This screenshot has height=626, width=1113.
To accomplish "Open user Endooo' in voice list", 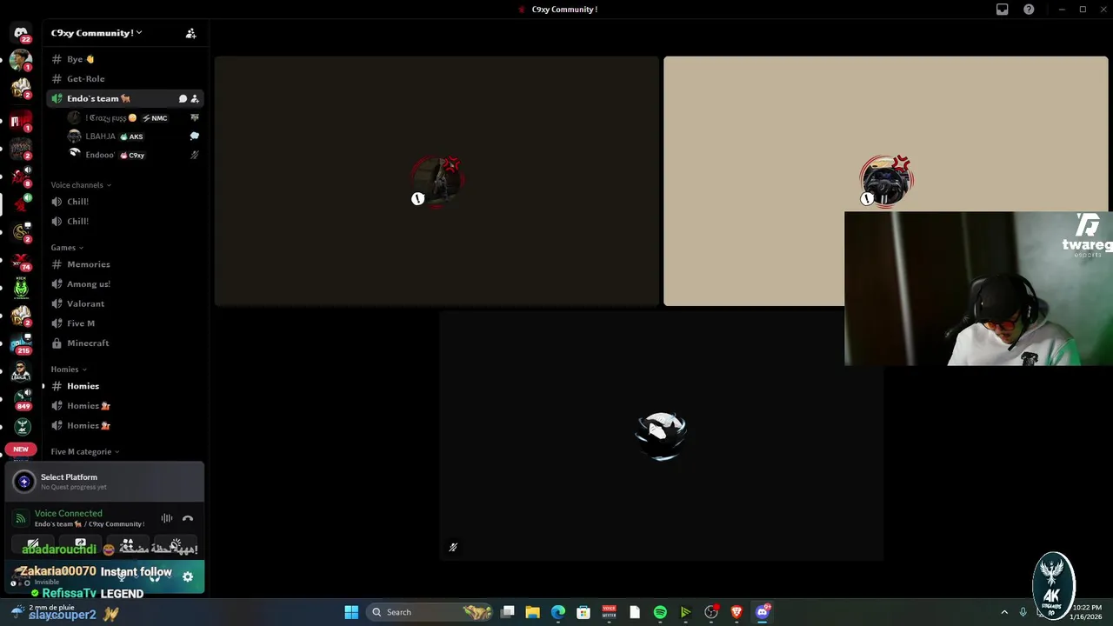I will [x=133, y=155].
